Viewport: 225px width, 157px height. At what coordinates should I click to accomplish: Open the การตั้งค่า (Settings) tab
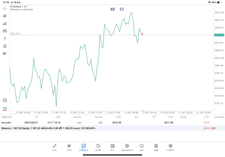coord(171,147)
